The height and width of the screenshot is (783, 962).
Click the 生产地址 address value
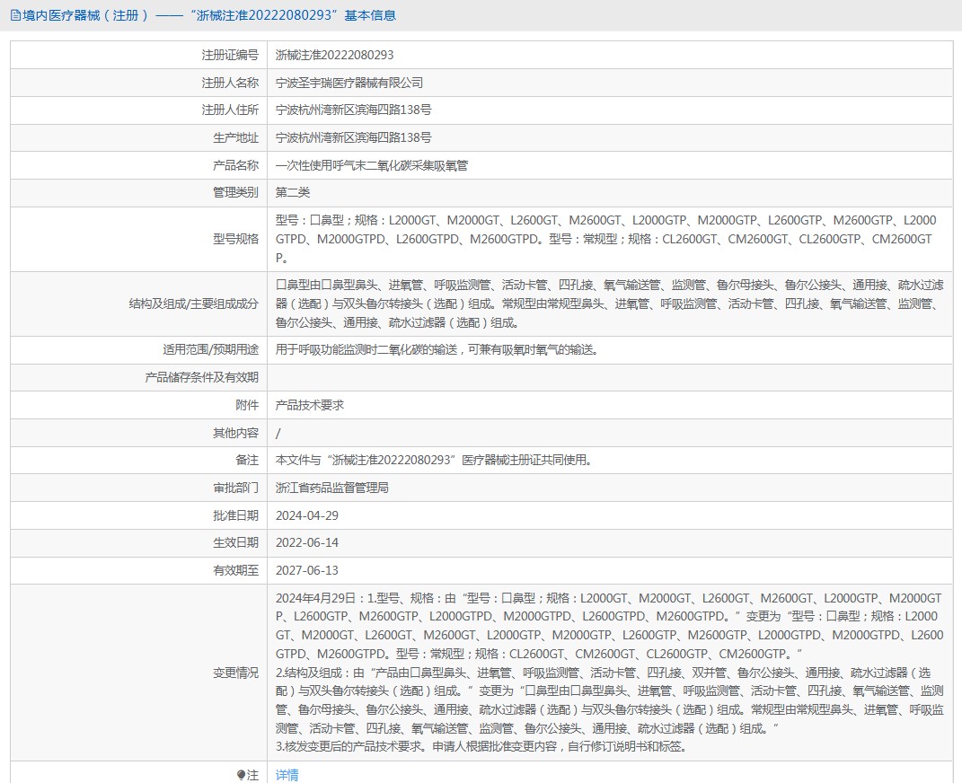[353, 137]
